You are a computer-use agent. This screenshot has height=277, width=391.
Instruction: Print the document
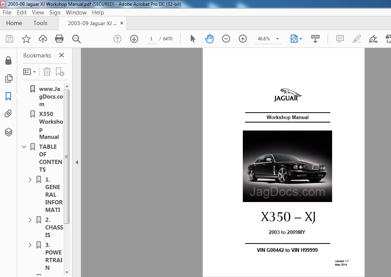coord(59,39)
